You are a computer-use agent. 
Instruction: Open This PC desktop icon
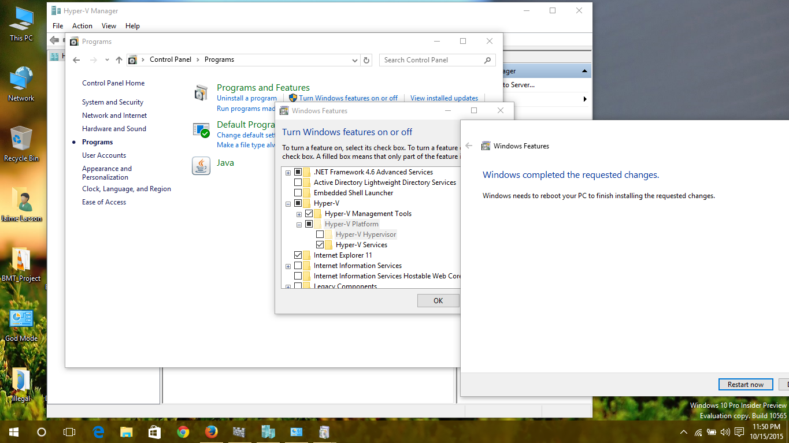point(21,24)
